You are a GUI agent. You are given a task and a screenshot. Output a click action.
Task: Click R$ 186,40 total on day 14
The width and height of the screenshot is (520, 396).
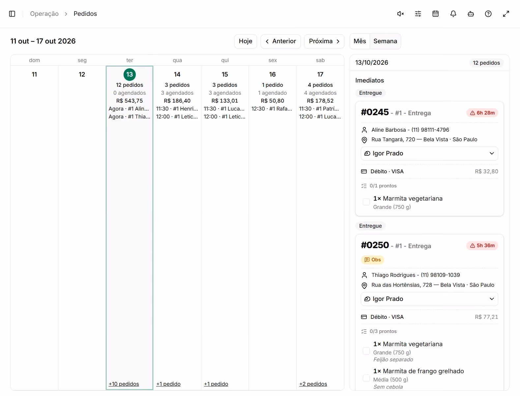177,101
